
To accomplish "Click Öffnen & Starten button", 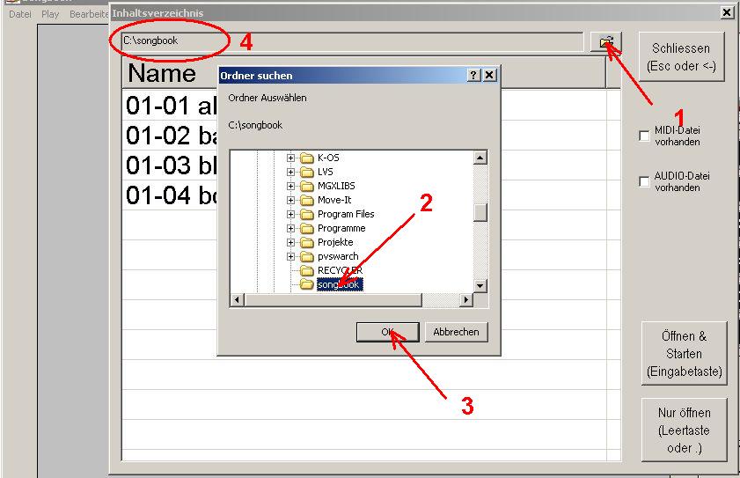I will coord(685,354).
